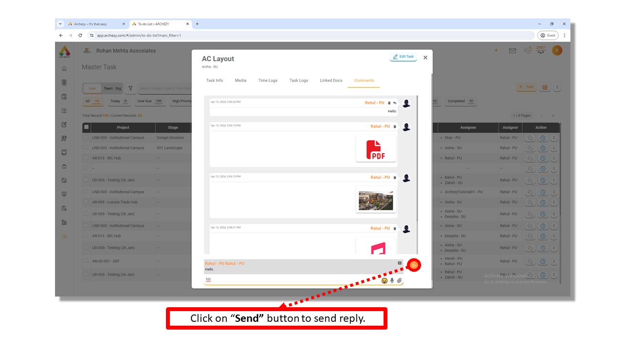Image resolution: width=623 pixels, height=350 pixels.
Task: Click the orange Send button to send reply
Action: click(x=414, y=265)
